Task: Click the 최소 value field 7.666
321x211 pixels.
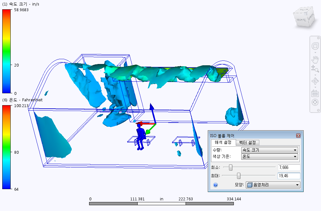Action: coord(289,167)
